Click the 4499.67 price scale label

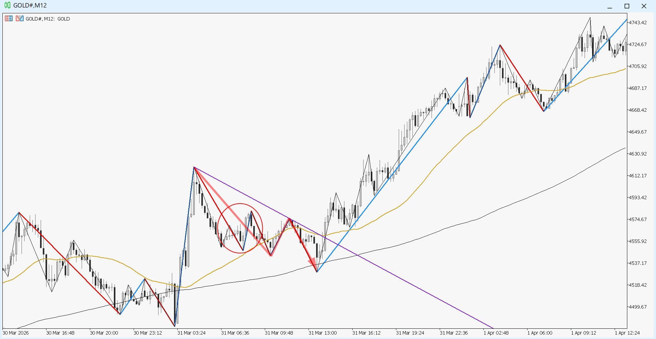pos(638,307)
